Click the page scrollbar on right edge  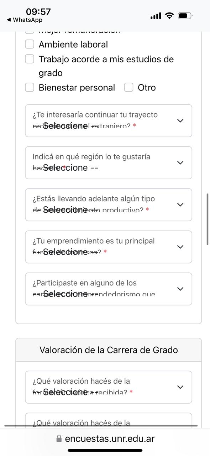tap(208, 219)
